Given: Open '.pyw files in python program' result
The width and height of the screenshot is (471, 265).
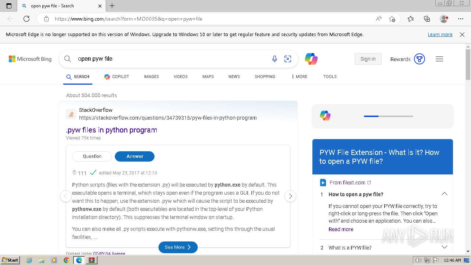Looking at the screenshot, I should point(111,130).
